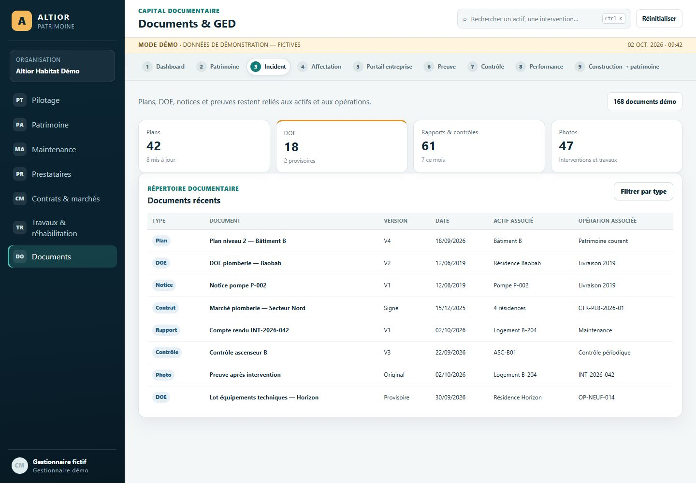Click the Altior Habitat Démo organisation selector

click(62, 66)
